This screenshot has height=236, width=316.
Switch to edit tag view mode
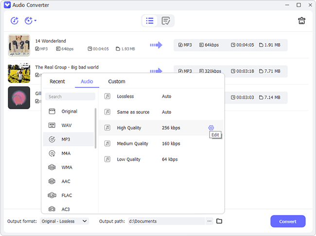tap(166, 20)
